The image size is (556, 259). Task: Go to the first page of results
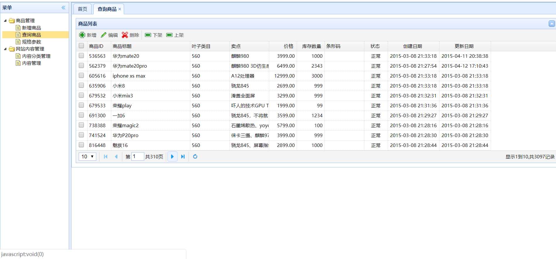tap(106, 157)
